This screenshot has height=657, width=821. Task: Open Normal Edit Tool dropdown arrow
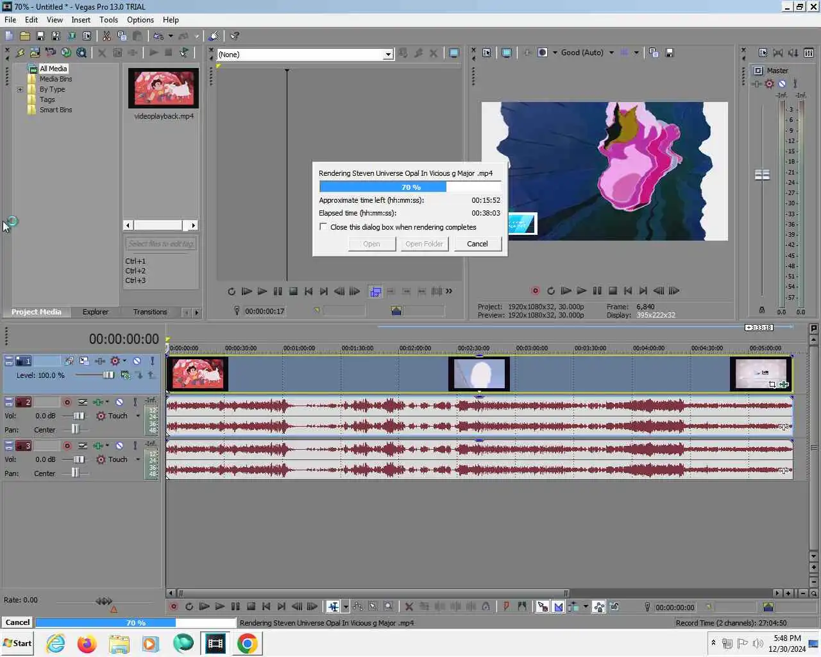coord(346,606)
